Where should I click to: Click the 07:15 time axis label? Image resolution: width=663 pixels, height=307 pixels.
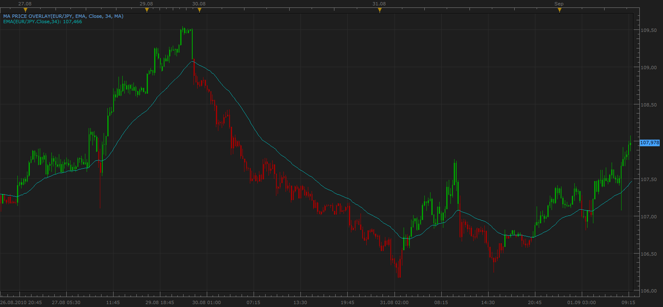(254, 302)
